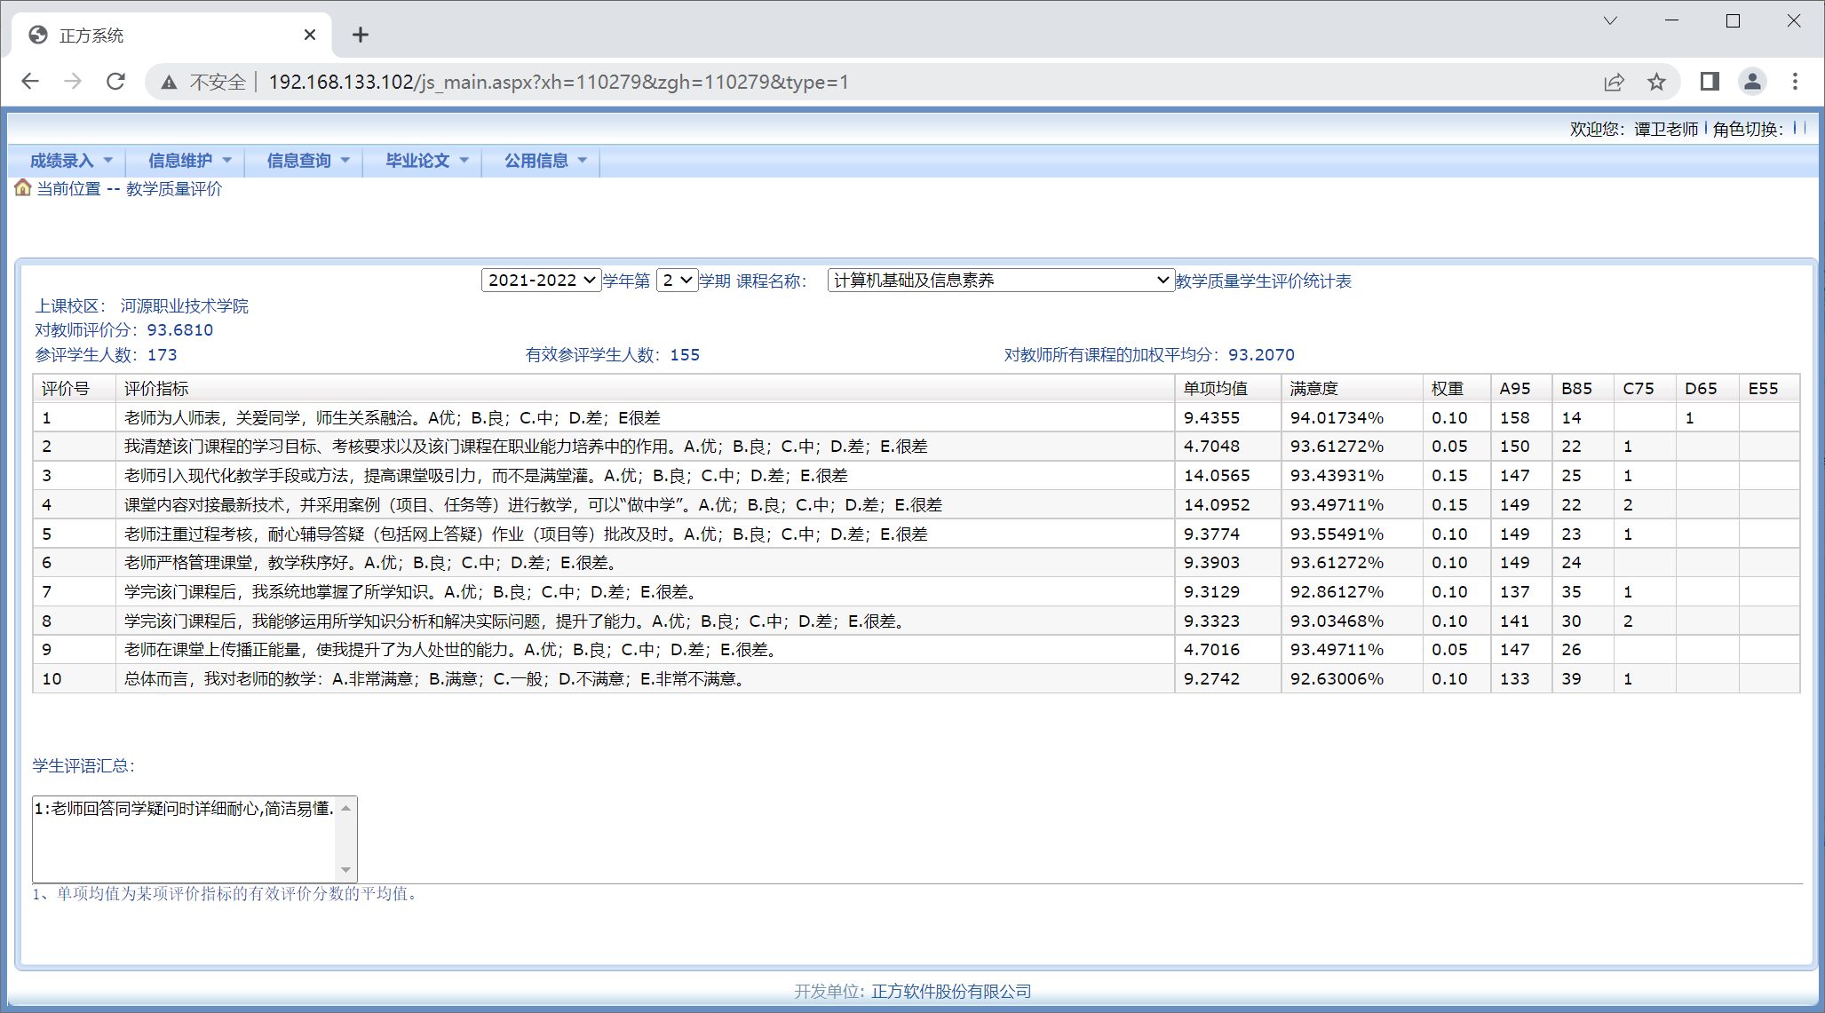Click the share page icon
This screenshot has width=1825, height=1013.
coord(1614,82)
